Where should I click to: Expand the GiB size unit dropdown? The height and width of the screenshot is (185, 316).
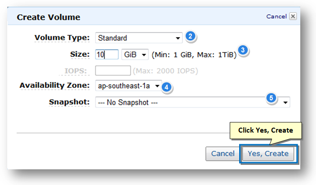click(x=135, y=55)
